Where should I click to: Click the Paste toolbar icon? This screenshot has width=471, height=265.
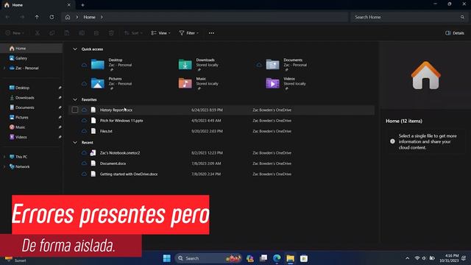click(x=67, y=33)
